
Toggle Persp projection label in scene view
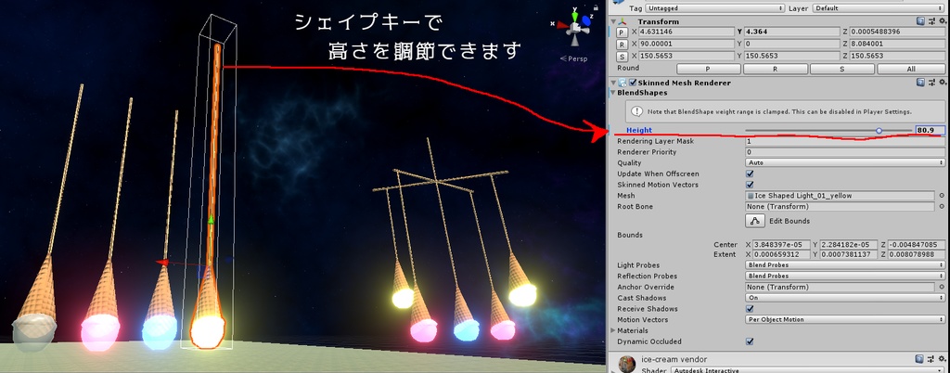click(x=573, y=58)
